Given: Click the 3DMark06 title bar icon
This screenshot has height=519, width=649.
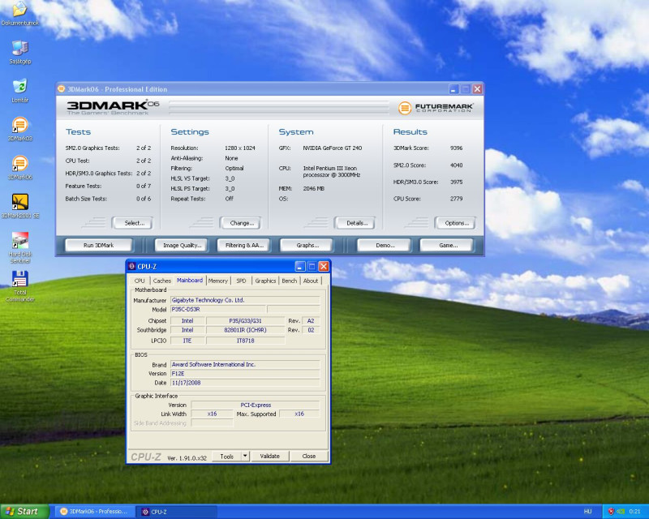Looking at the screenshot, I should tap(62, 88).
